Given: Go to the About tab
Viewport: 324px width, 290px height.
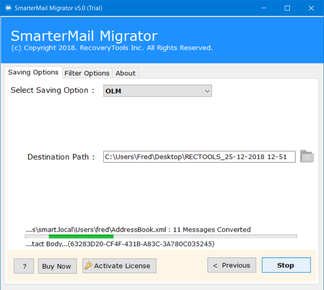Looking at the screenshot, I should [126, 73].
